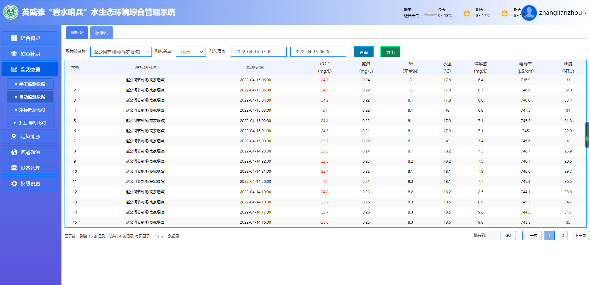Viewport: 590px width, 285px height.
Task: Expand the records-per-page 15 selector
Action: (159, 236)
